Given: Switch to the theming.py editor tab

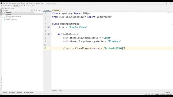Looking at the screenshot, I should (x=56, y=10).
